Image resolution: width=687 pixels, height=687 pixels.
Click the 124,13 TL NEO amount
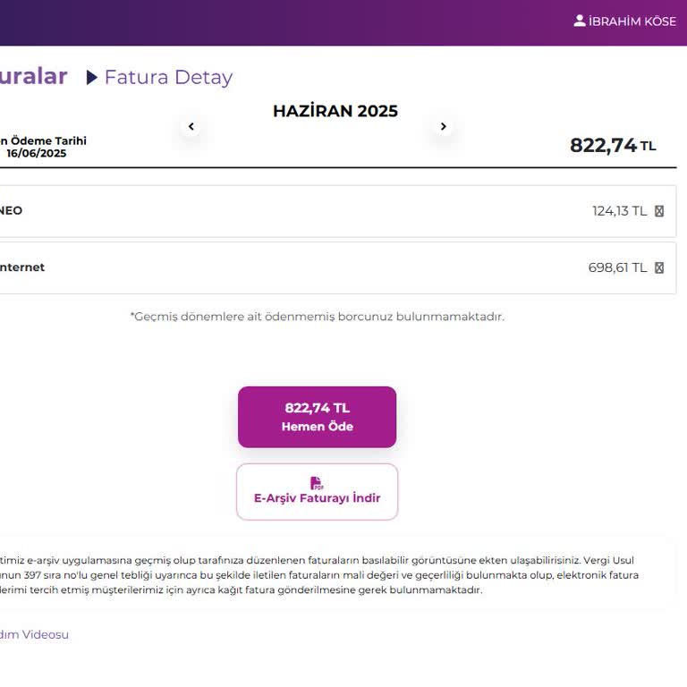pyautogui.click(x=619, y=211)
